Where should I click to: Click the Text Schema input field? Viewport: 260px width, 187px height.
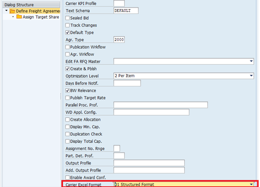[126, 10]
